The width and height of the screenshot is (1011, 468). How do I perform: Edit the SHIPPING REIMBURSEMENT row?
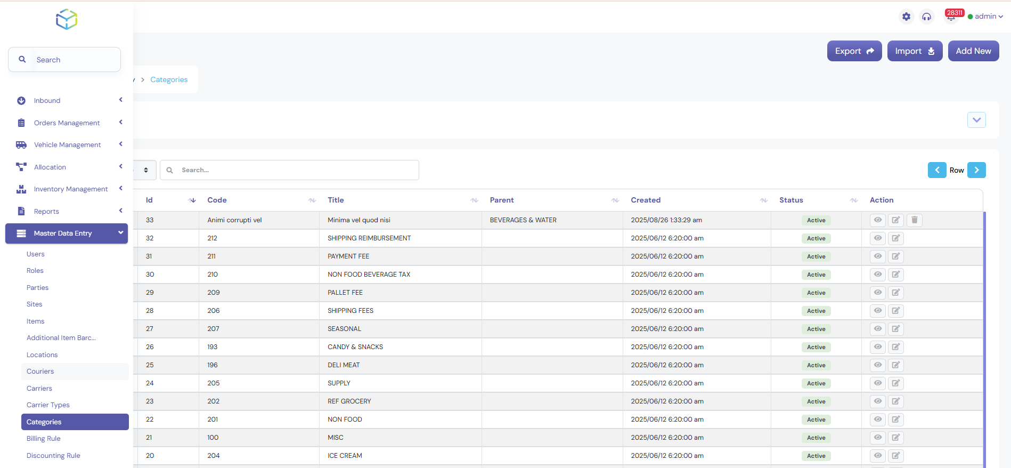[896, 238]
